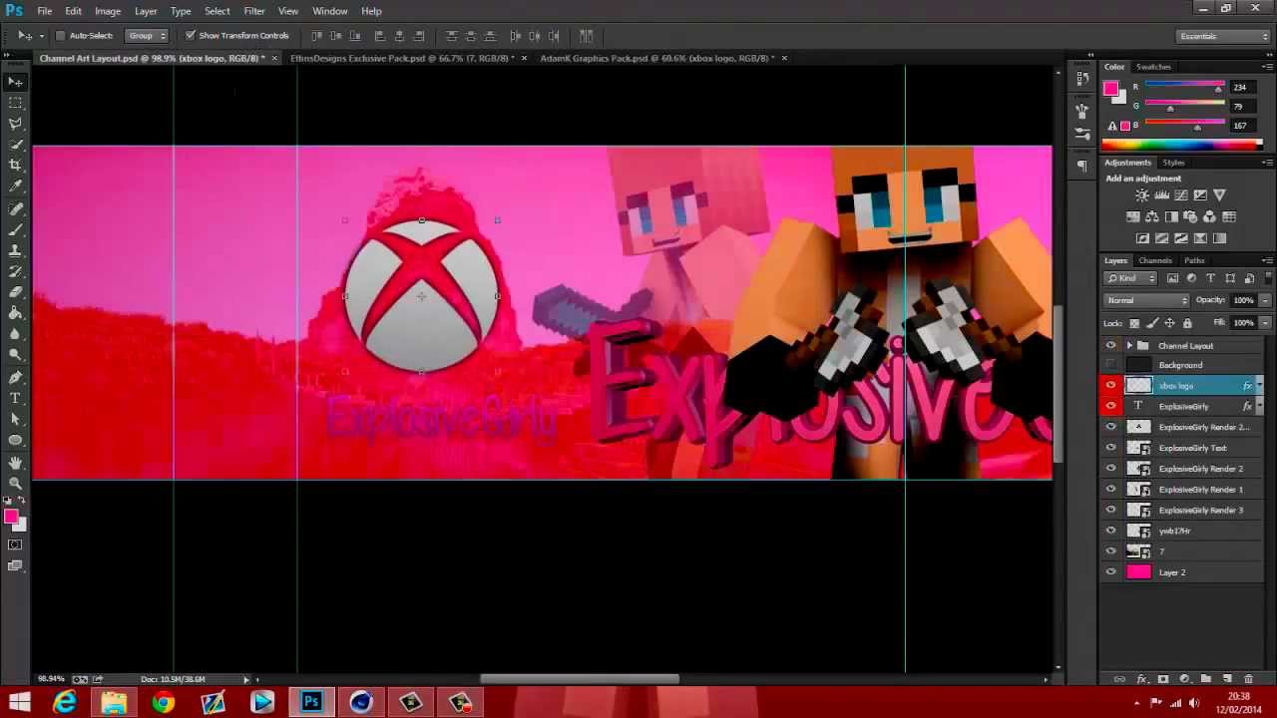The height and width of the screenshot is (718, 1277).
Task: Open the layer Opacity slider dropdown
Action: tap(1265, 300)
